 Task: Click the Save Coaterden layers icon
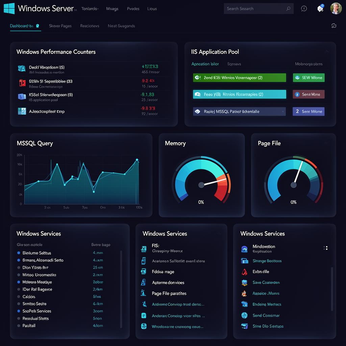click(244, 282)
